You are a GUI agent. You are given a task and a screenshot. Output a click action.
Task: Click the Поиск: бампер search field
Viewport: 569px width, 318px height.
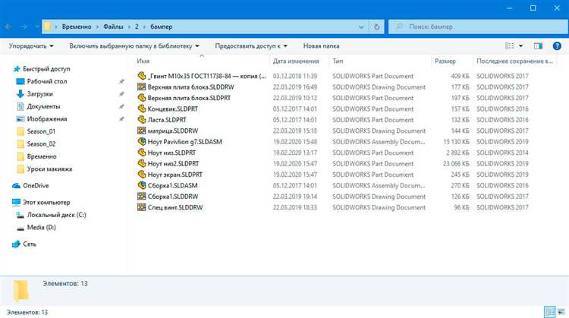[x=478, y=27]
